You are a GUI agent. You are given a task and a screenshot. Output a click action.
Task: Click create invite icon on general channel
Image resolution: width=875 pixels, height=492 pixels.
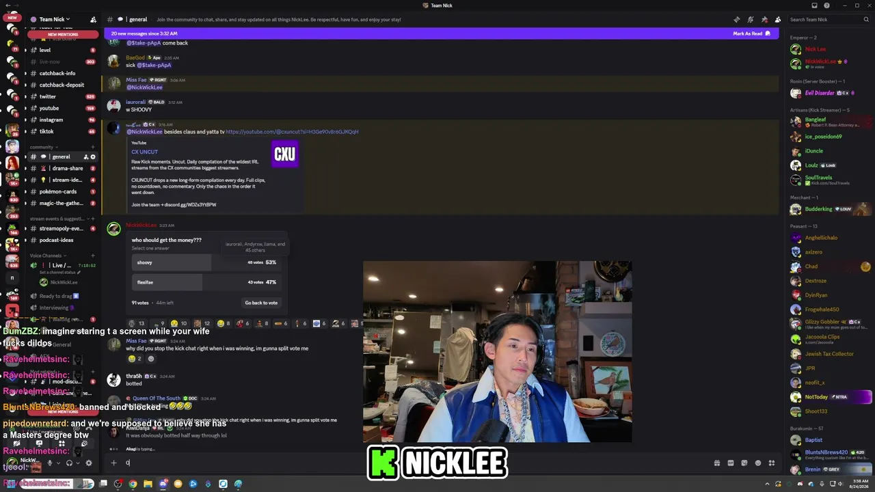[85, 156]
